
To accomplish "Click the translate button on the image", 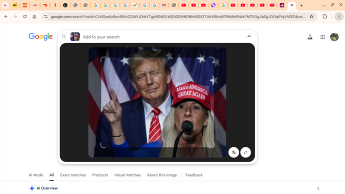I will point(233,152).
